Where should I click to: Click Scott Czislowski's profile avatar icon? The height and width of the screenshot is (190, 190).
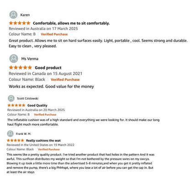pyautogui.click(x=11, y=98)
